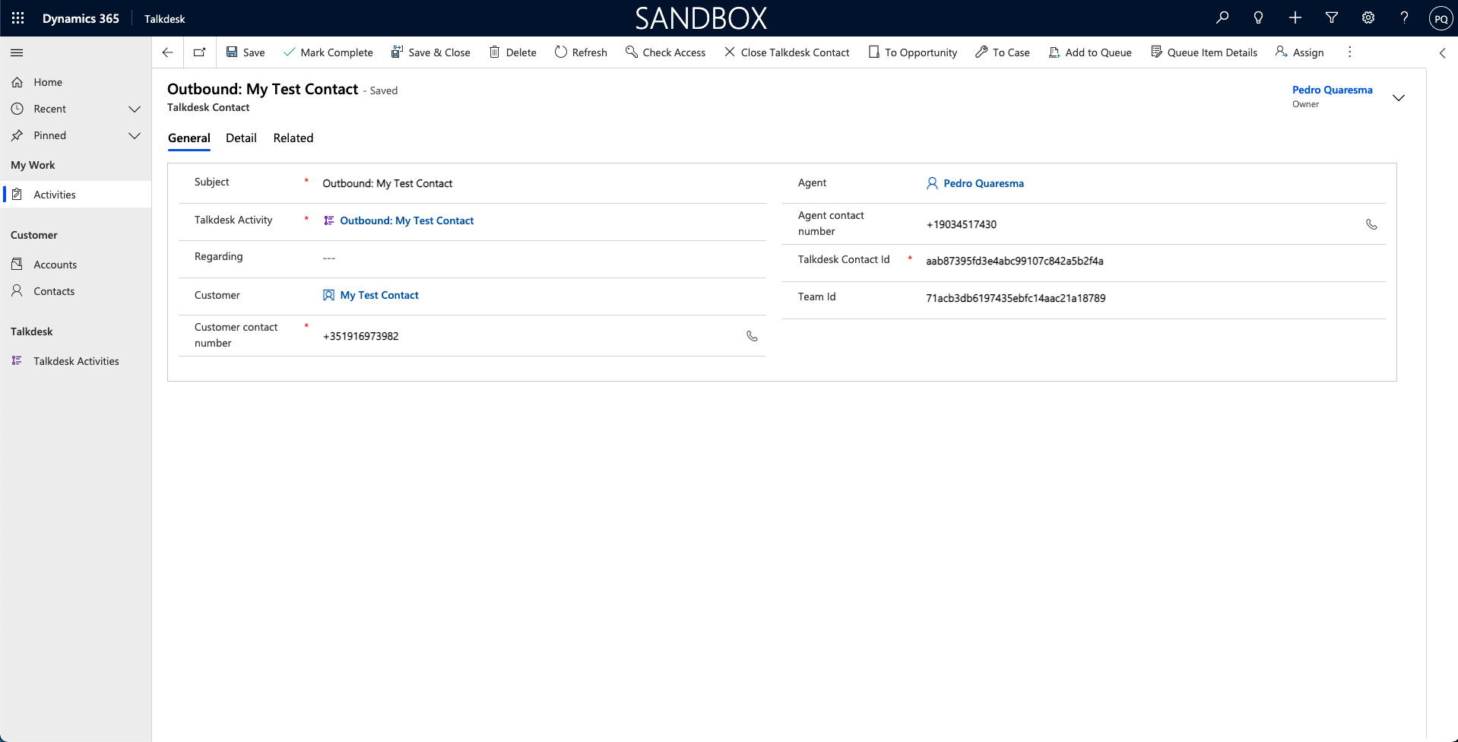This screenshot has height=742, width=1458.
Task: Open the Talkdesk Activity lookup link
Action: tap(407, 220)
